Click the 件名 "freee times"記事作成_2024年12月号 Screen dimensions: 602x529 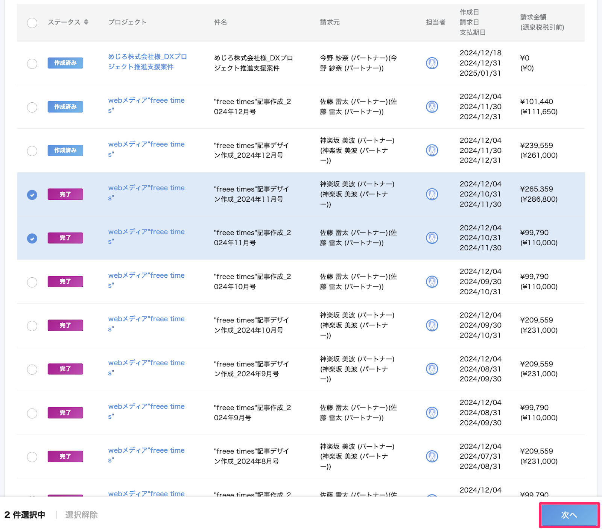252,107
